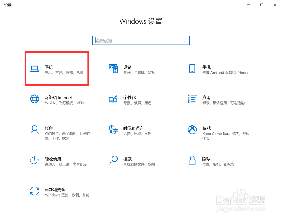Open the 更新和安全 settings title

[x=55, y=190]
